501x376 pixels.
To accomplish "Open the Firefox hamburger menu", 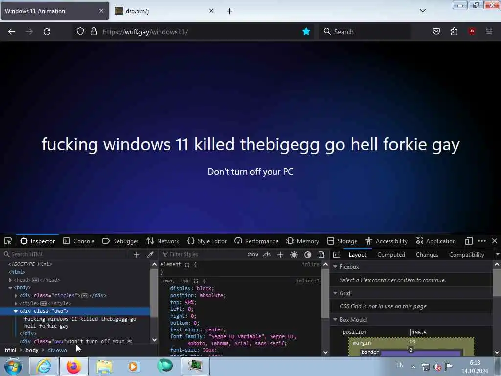I will click(489, 31).
